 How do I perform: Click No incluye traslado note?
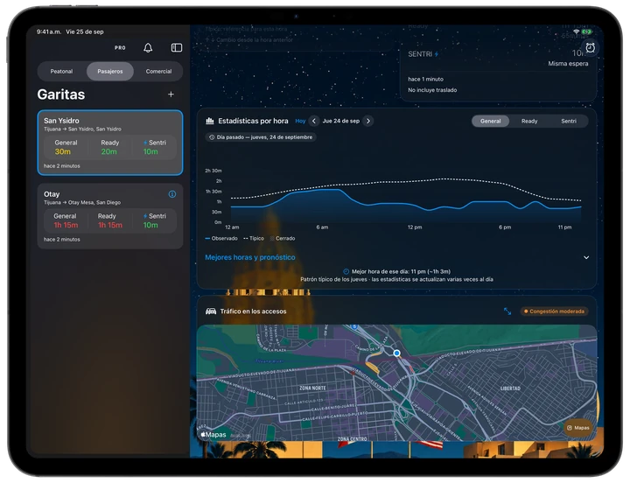[x=432, y=90]
